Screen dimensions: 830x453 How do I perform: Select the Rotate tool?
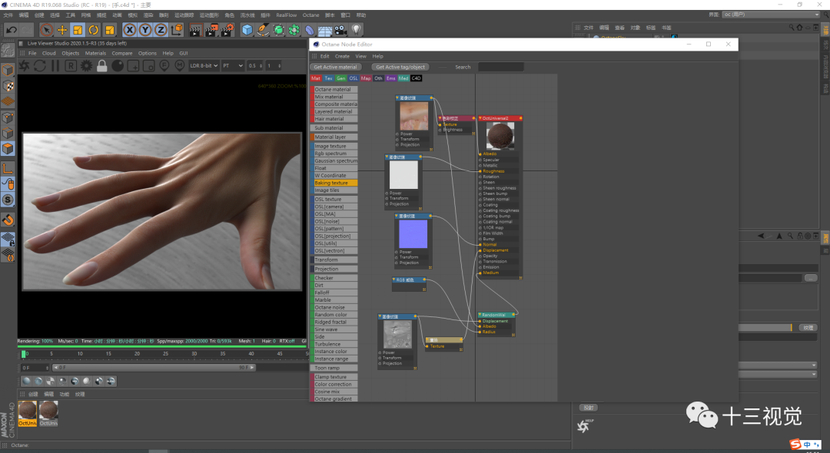pos(94,30)
